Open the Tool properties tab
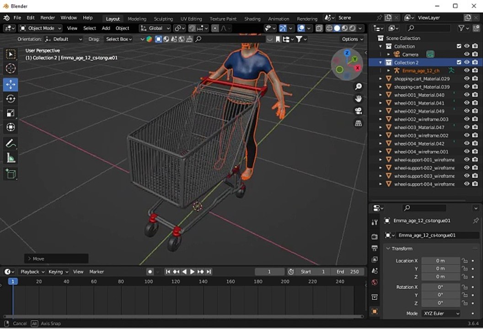This screenshot has height=329, width=483. [375, 222]
